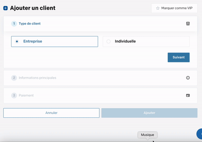Open the blue chat bubble at the right edge
This screenshot has height=142, width=202.
click(199, 134)
